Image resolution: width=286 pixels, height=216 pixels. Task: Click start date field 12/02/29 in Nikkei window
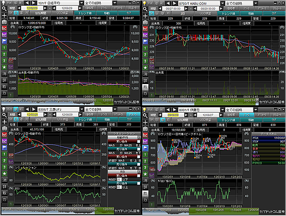click(32, 8)
